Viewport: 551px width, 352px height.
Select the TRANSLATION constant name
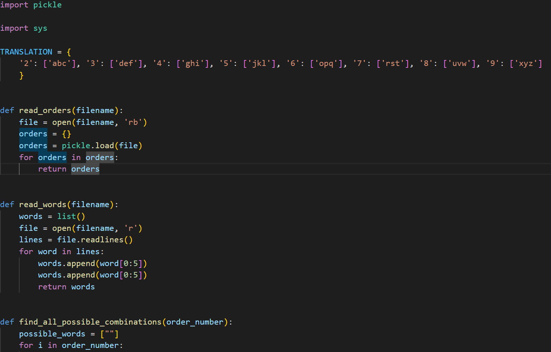(26, 52)
